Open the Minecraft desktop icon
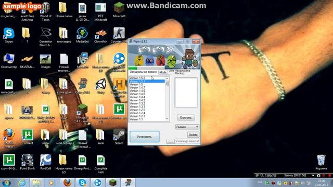Image resolution: width=333 pixels, height=187 pixels. (x=119, y=10)
